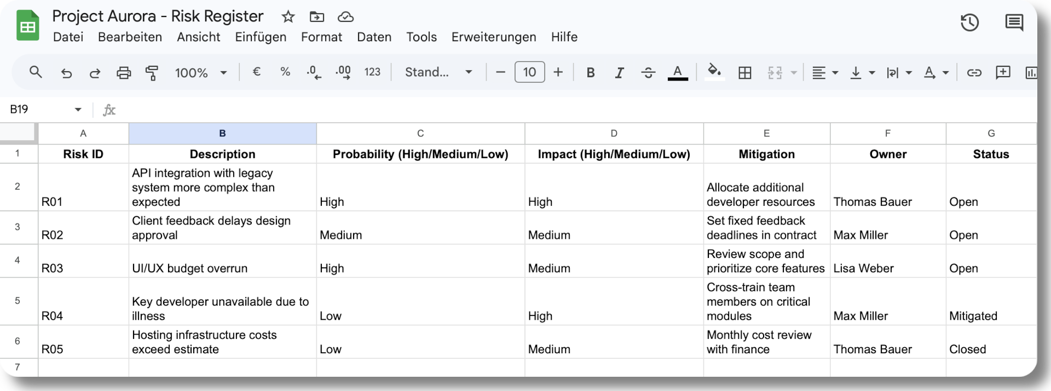The width and height of the screenshot is (1051, 391).
Task: Activate the paint format tool
Action: pos(152,72)
